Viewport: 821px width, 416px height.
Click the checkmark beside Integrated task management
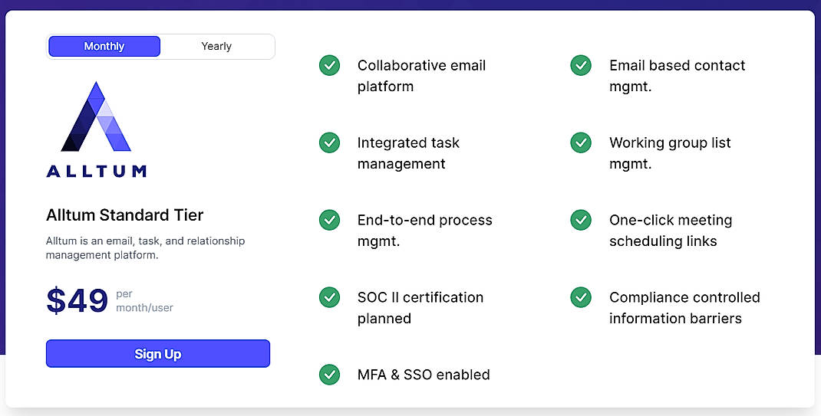click(x=329, y=142)
